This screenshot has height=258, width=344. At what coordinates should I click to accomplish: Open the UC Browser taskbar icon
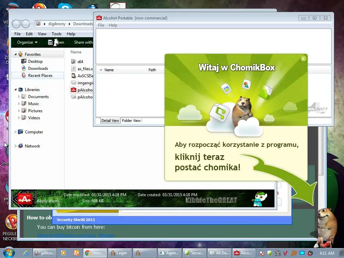click(76, 253)
